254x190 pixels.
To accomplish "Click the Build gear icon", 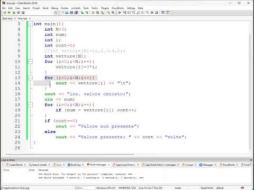I will coord(5,13).
